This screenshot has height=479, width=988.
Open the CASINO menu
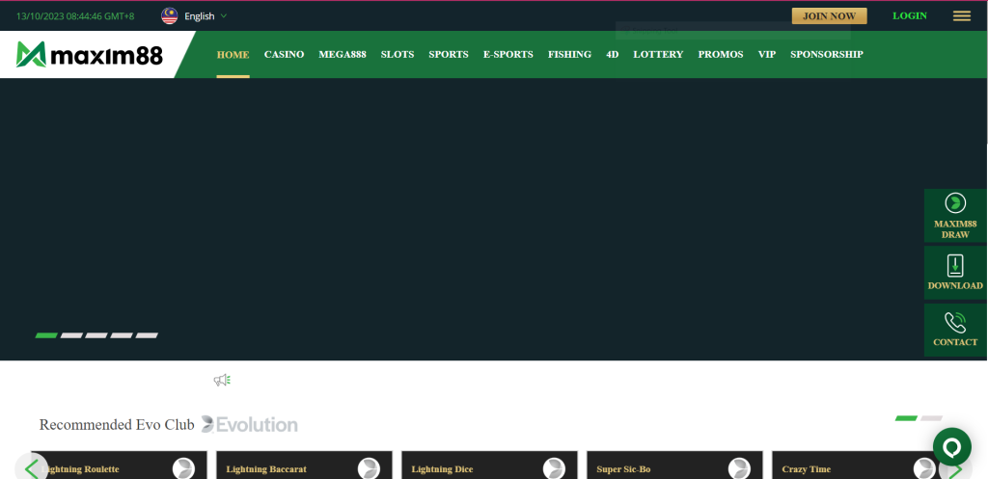285,54
